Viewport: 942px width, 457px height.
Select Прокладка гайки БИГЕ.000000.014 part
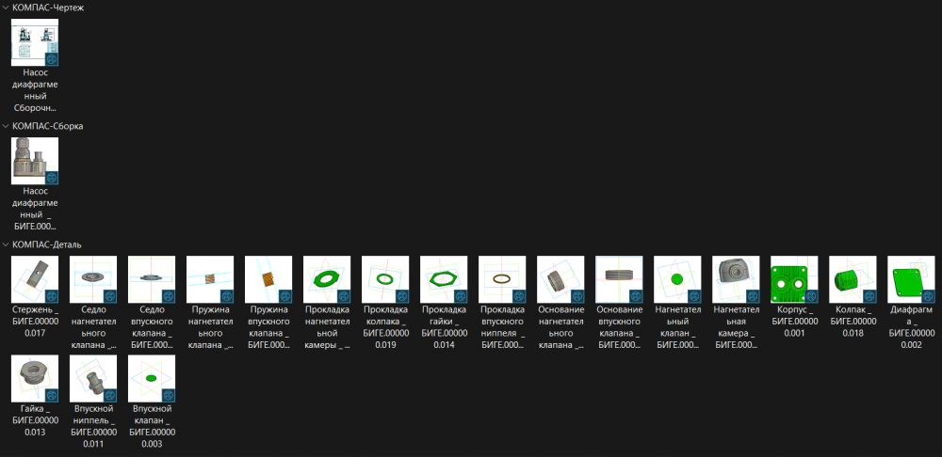(x=444, y=279)
